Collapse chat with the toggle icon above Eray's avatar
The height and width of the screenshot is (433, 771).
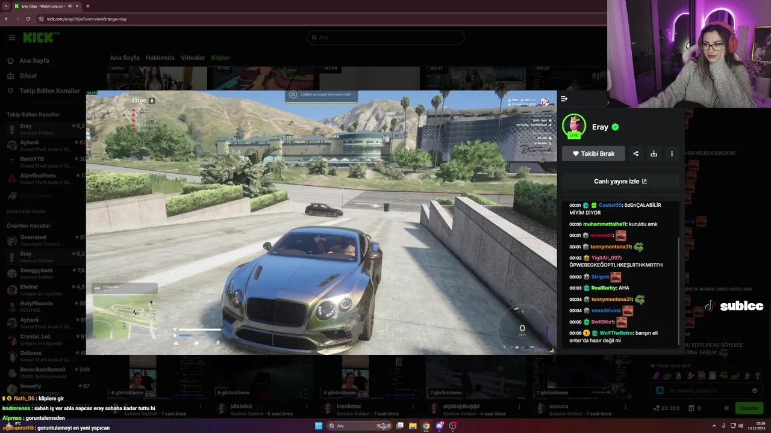point(564,99)
